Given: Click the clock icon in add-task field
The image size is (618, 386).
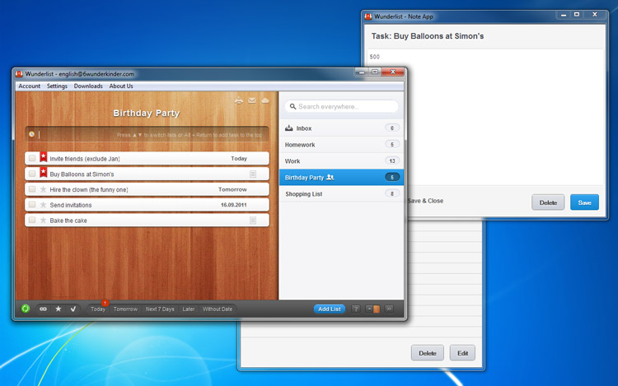Looking at the screenshot, I should [x=32, y=134].
